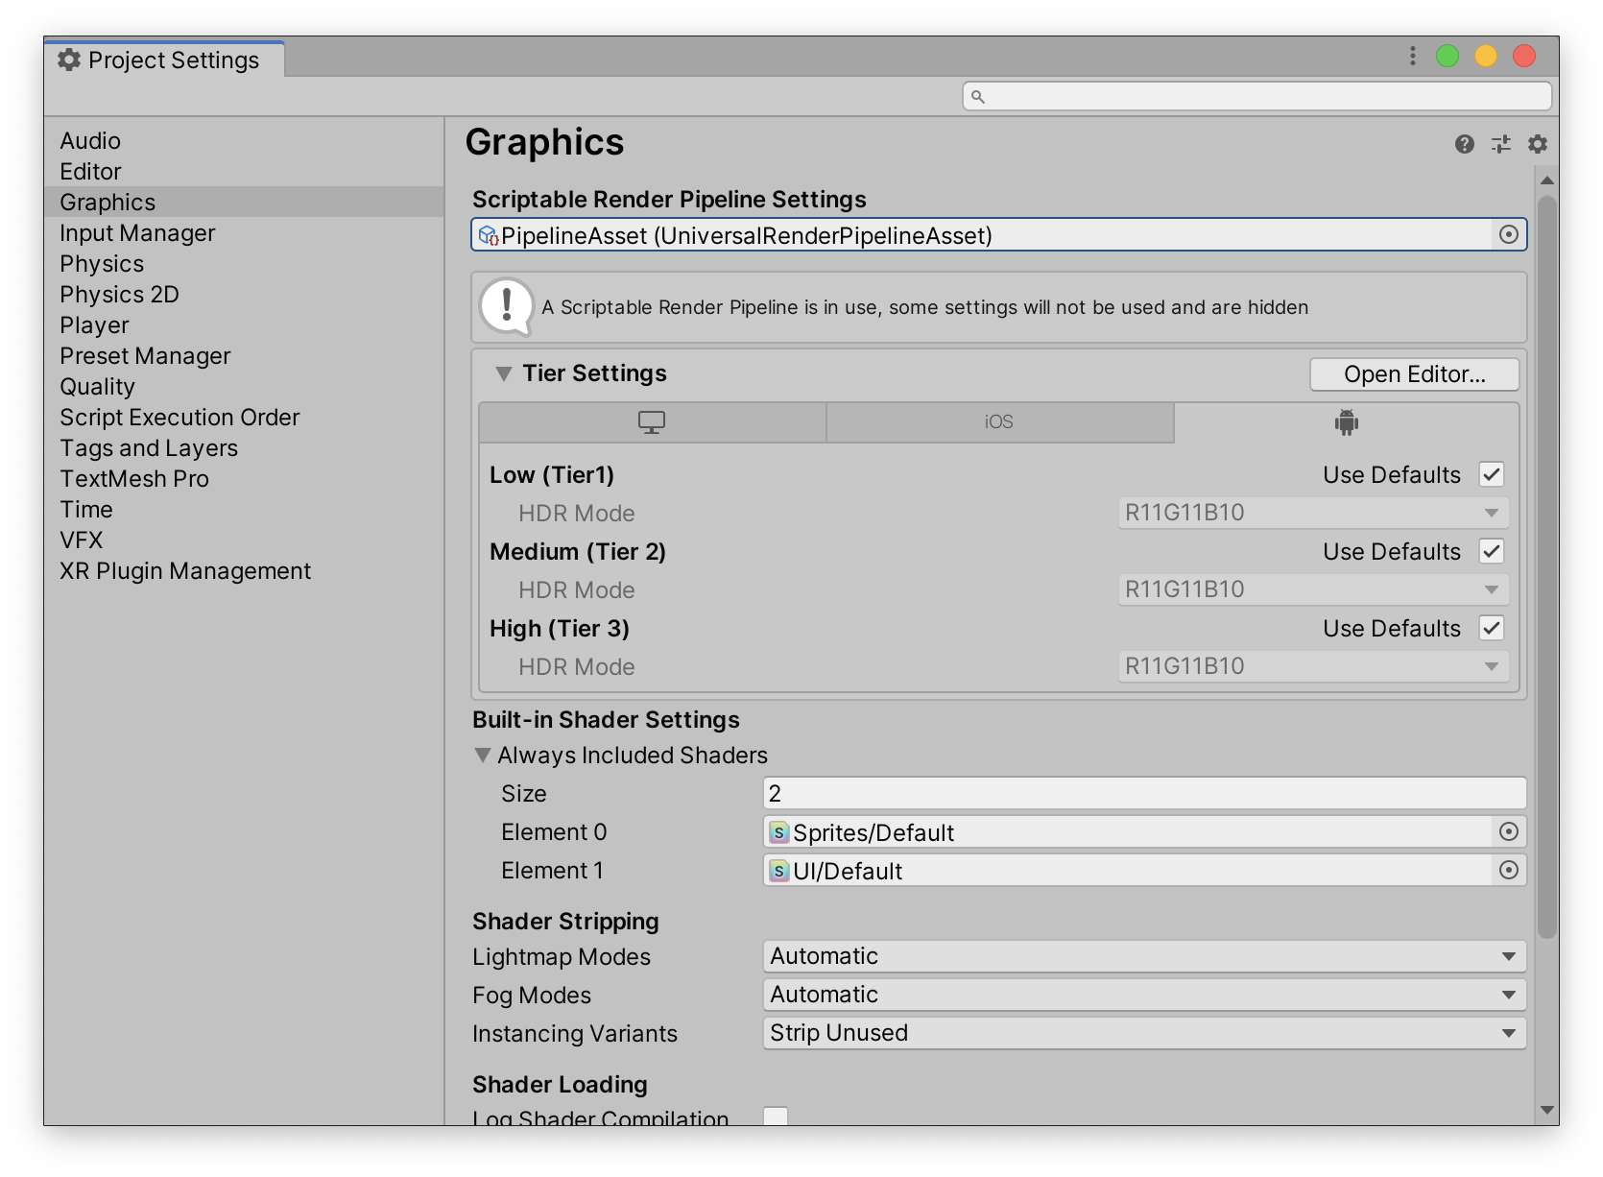Click the Element 0 shader field
This screenshot has width=1603, height=1177.
1144,831
